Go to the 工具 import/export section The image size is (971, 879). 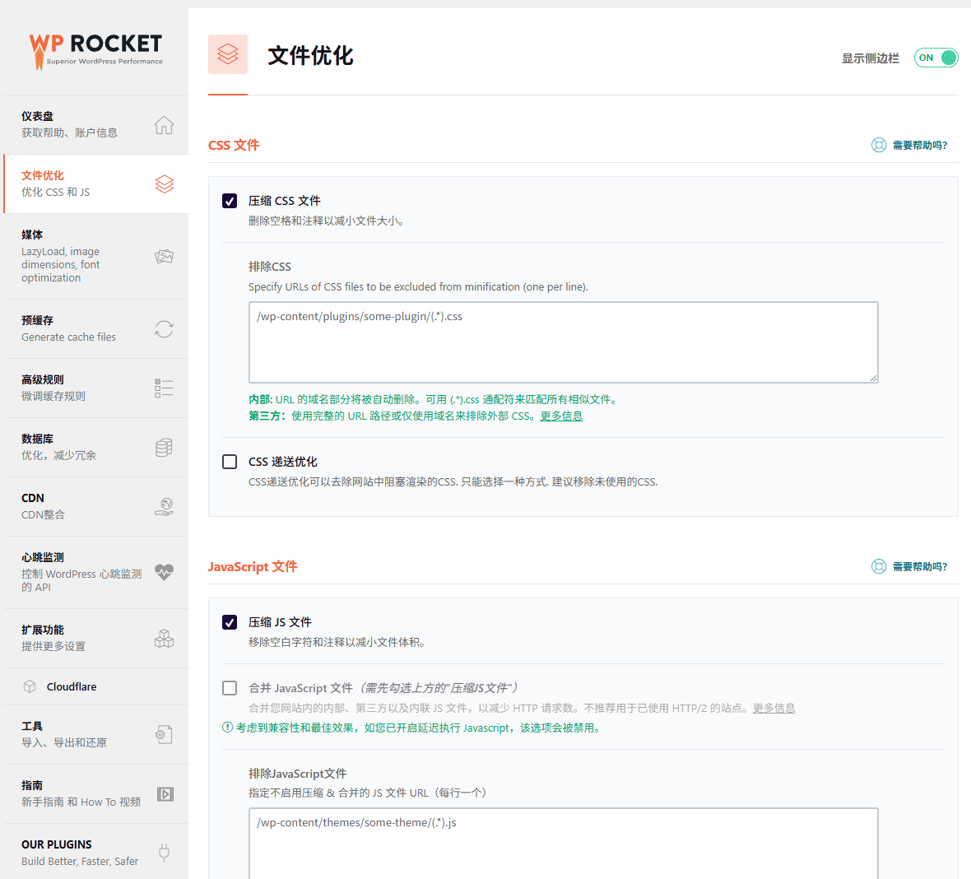coord(64,734)
